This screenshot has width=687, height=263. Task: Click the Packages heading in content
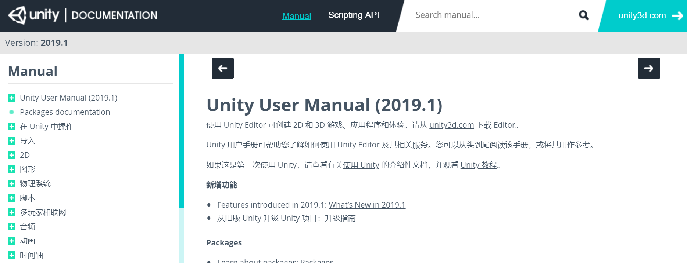[x=224, y=243]
